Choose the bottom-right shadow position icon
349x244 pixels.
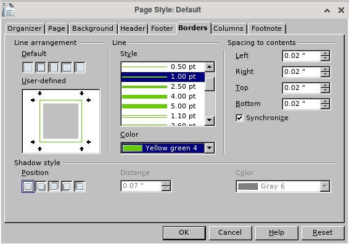point(41,187)
